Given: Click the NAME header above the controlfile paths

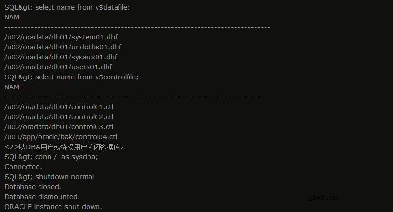Looking at the screenshot, I should pyautogui.click(x=14, y=87).
